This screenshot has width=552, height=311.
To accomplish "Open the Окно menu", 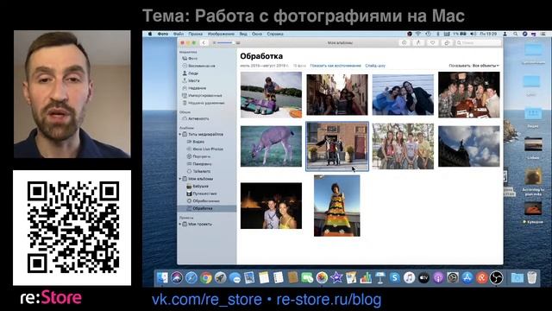I will coord(257,34).
